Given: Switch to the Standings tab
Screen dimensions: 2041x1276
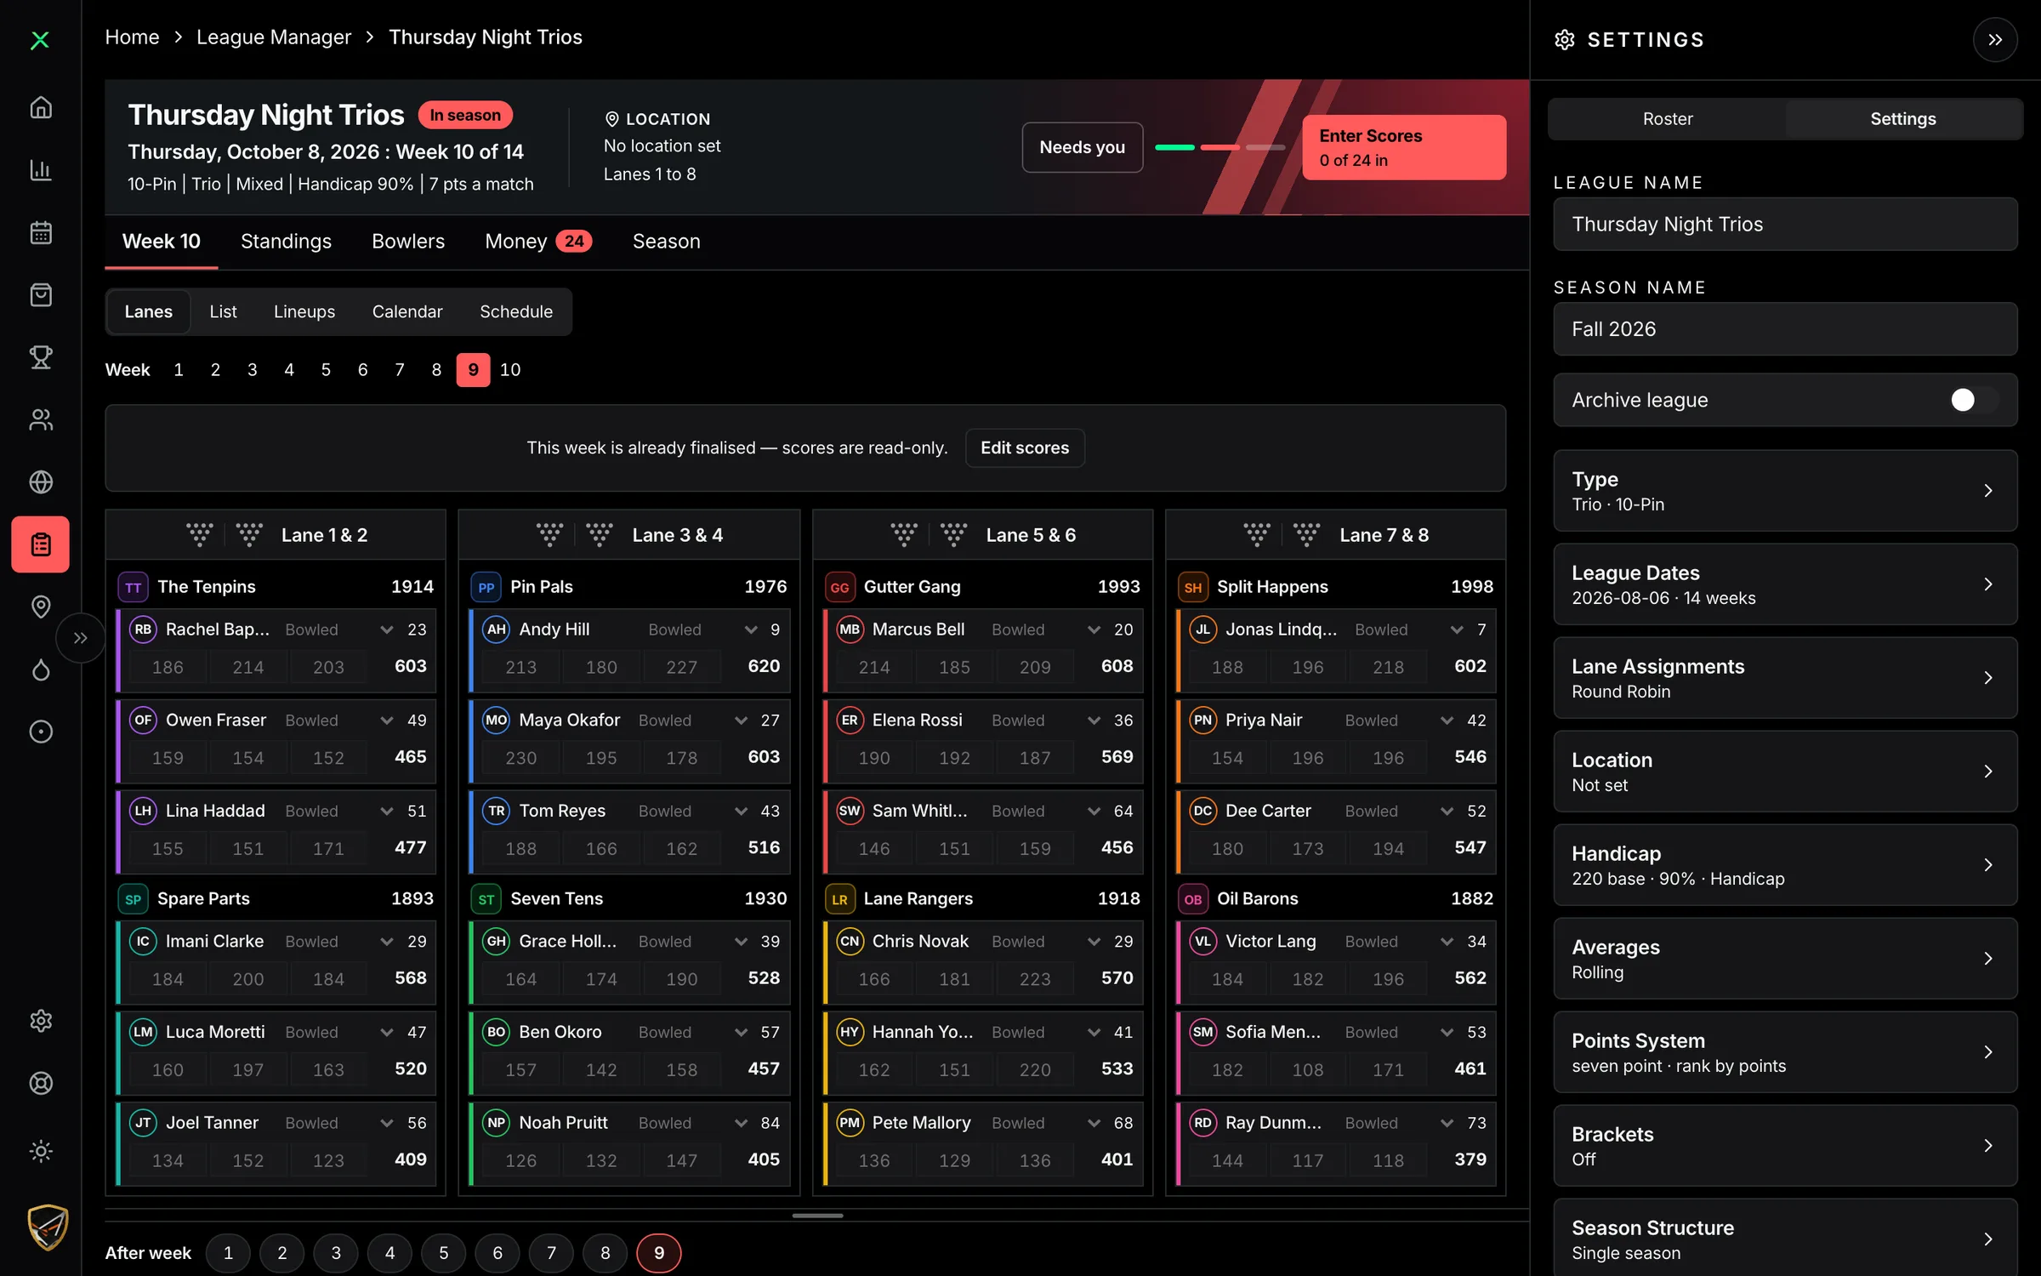Looking at the screenshot, I should [286, 242].
